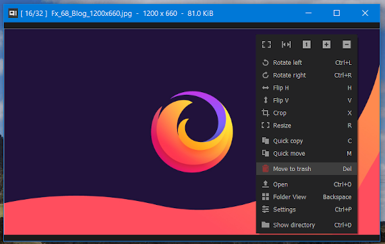This screenshot has height=244, width=385.
Task: Click Show directory entry
Action: [307, 225]
